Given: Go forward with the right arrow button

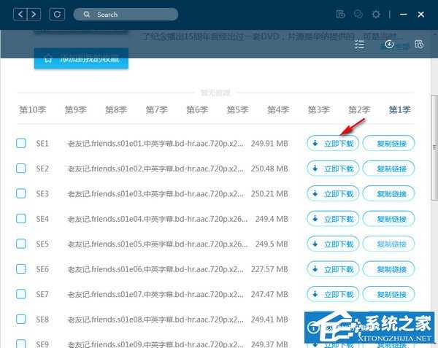Looking at the screenshot, I should (35, 14).
